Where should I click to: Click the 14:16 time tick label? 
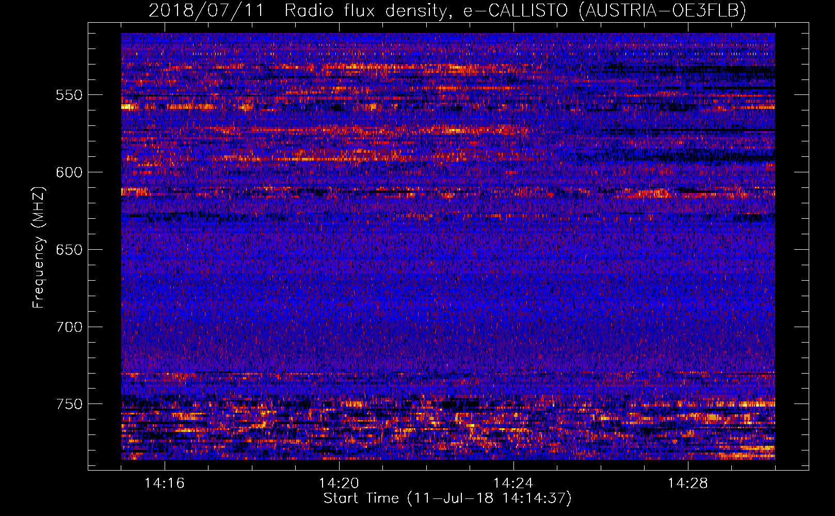point(165,483)
